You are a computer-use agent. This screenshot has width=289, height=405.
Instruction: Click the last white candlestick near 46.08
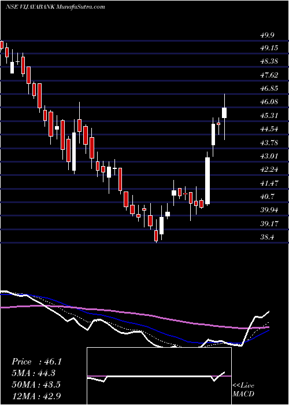[x=224, y=113]
